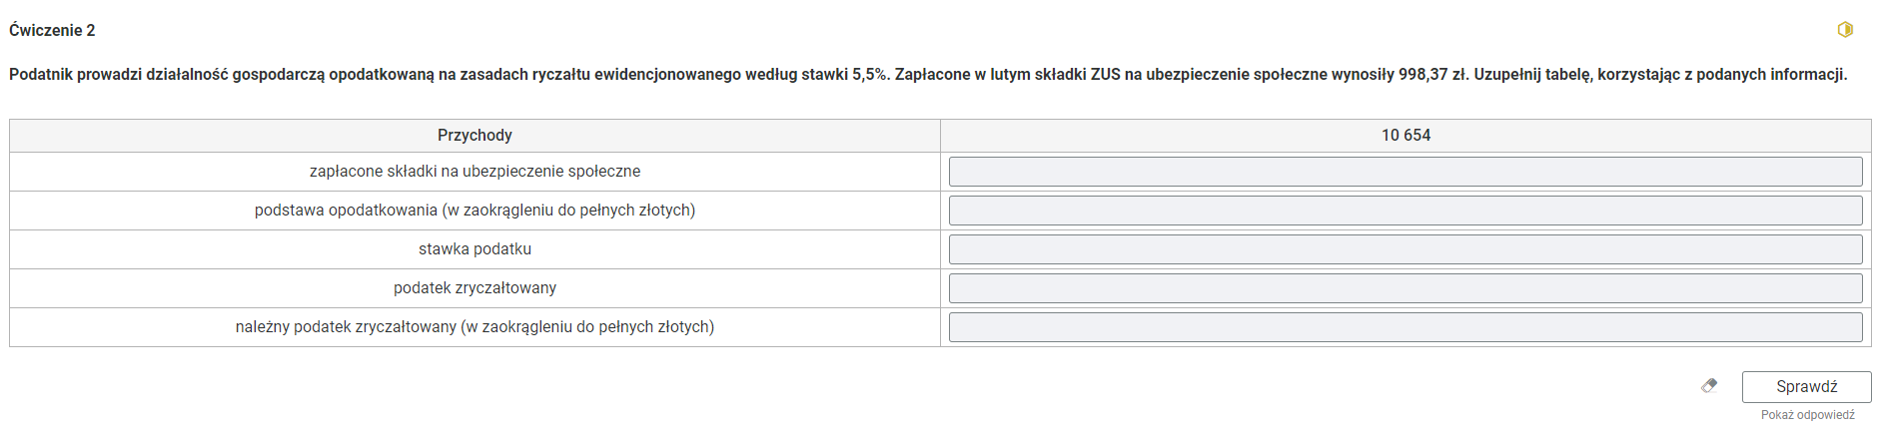Viewport: 1878px width, 437px height.
Task: Focus the stawka podatku input field
Action: (1406, 249)
